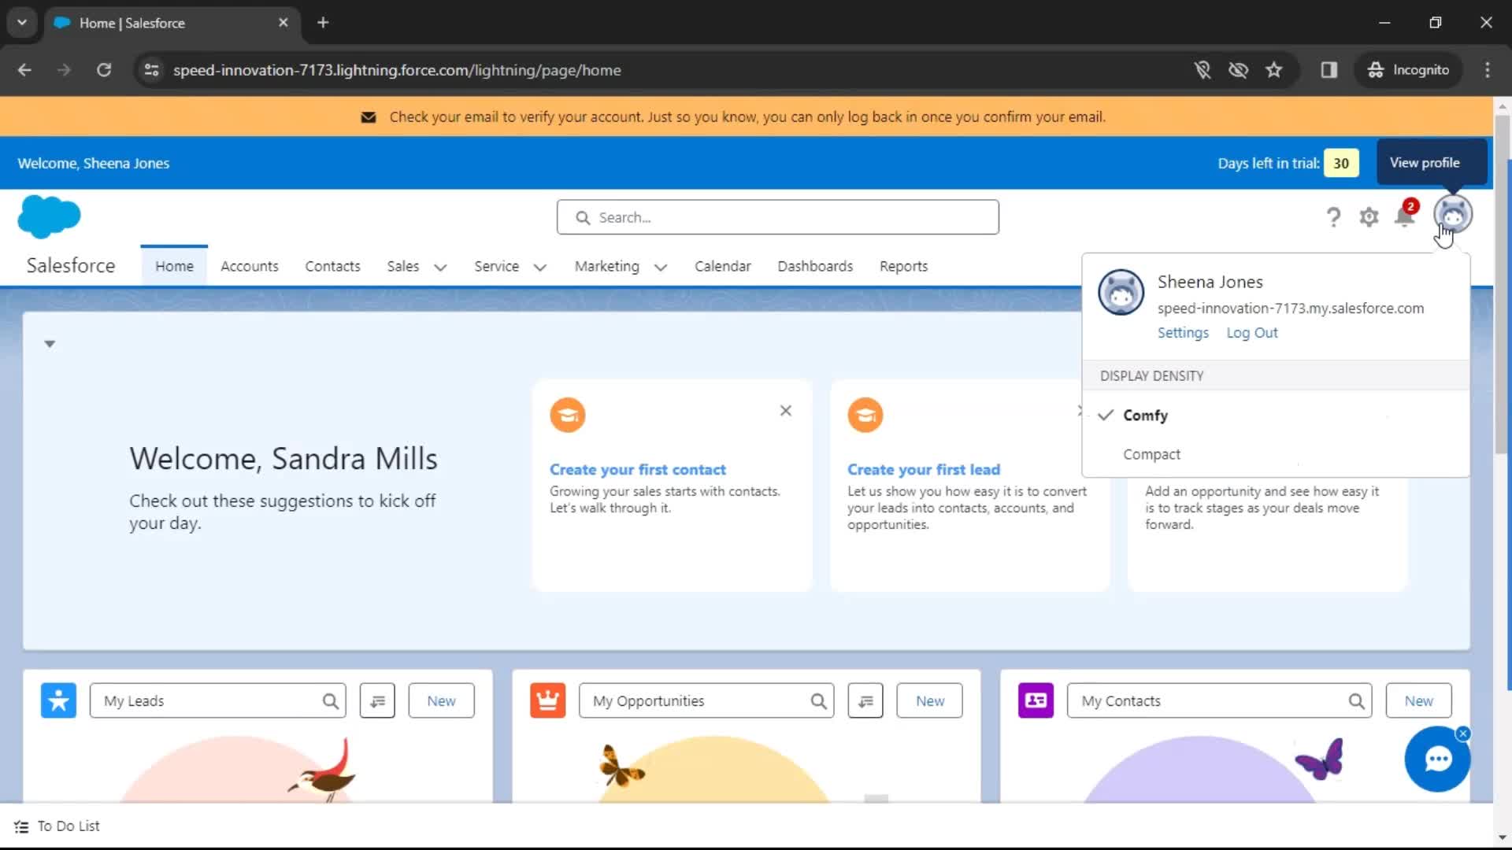Viewport: 1512px width, 850px height.
Task: Click the page vertical scrollbar
Action: click(1502, 283)
